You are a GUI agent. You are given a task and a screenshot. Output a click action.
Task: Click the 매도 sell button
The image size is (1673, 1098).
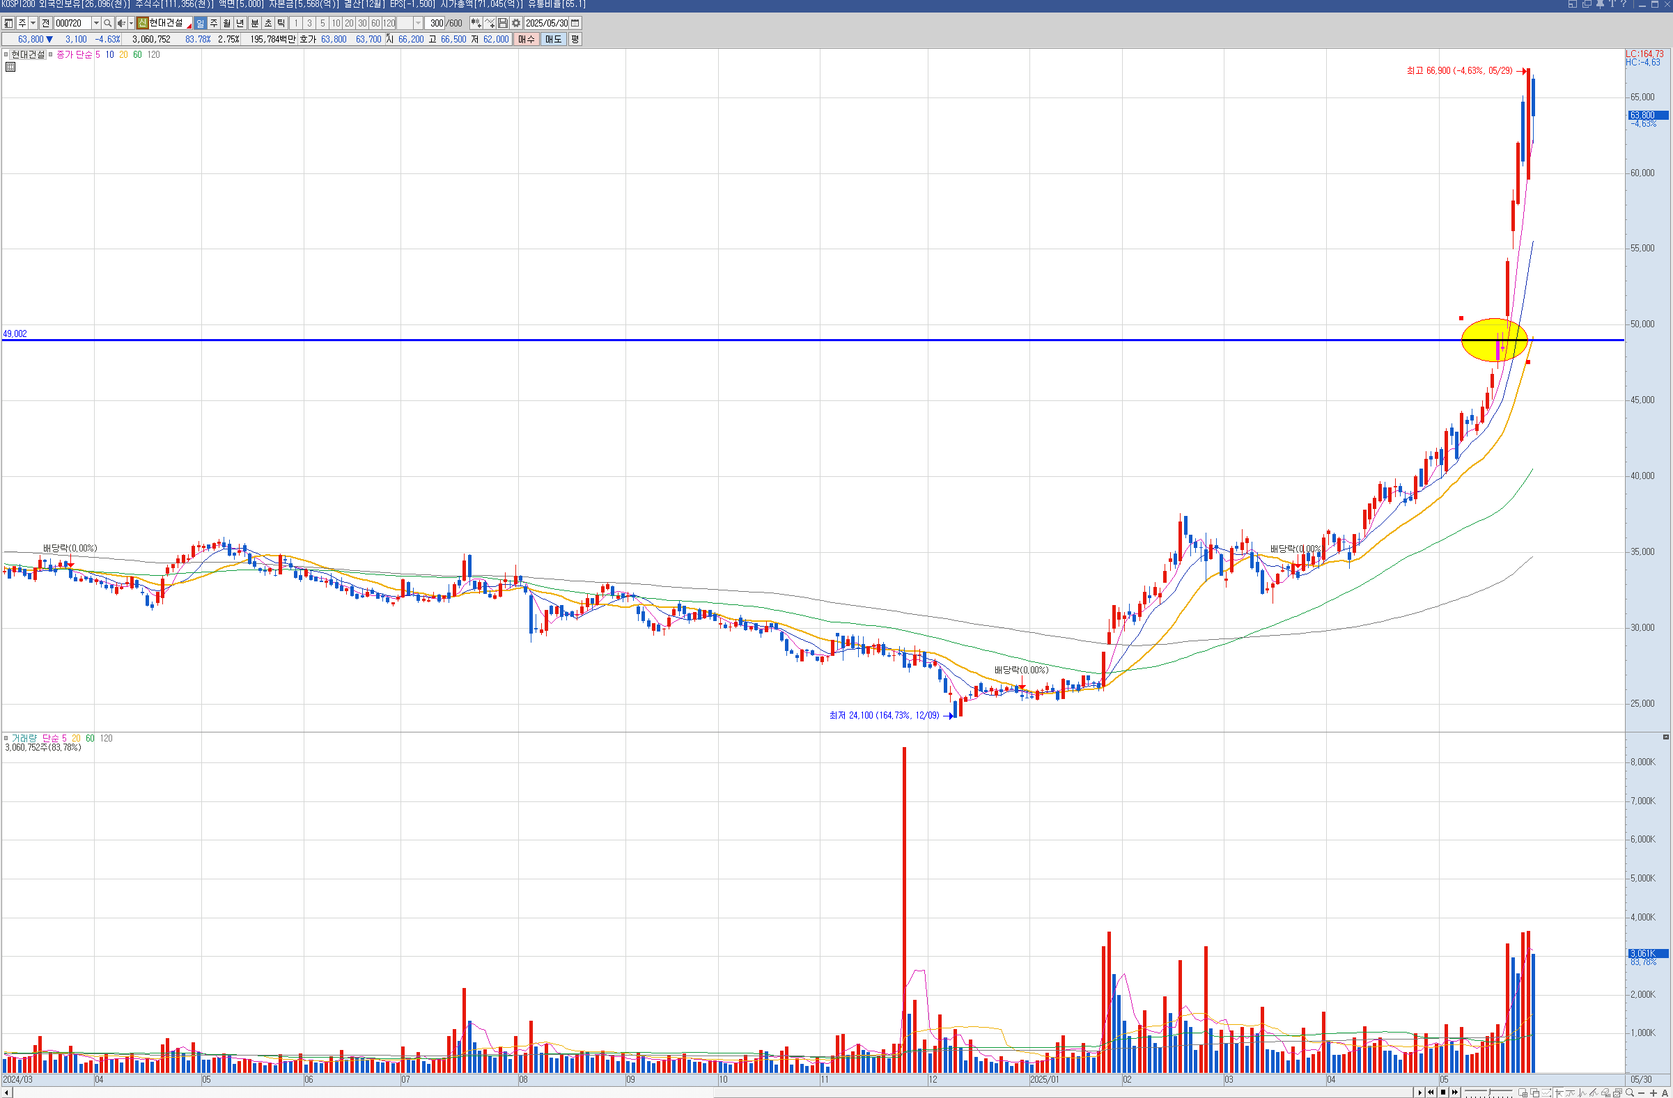553,40
